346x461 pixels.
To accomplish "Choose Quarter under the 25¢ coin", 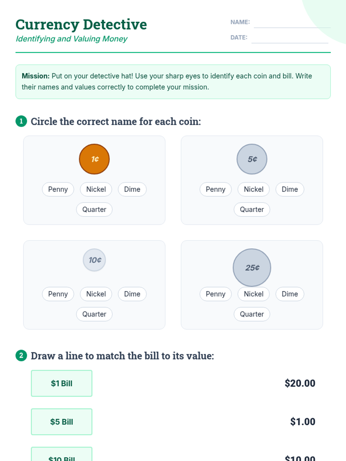I will coord(252,314).
